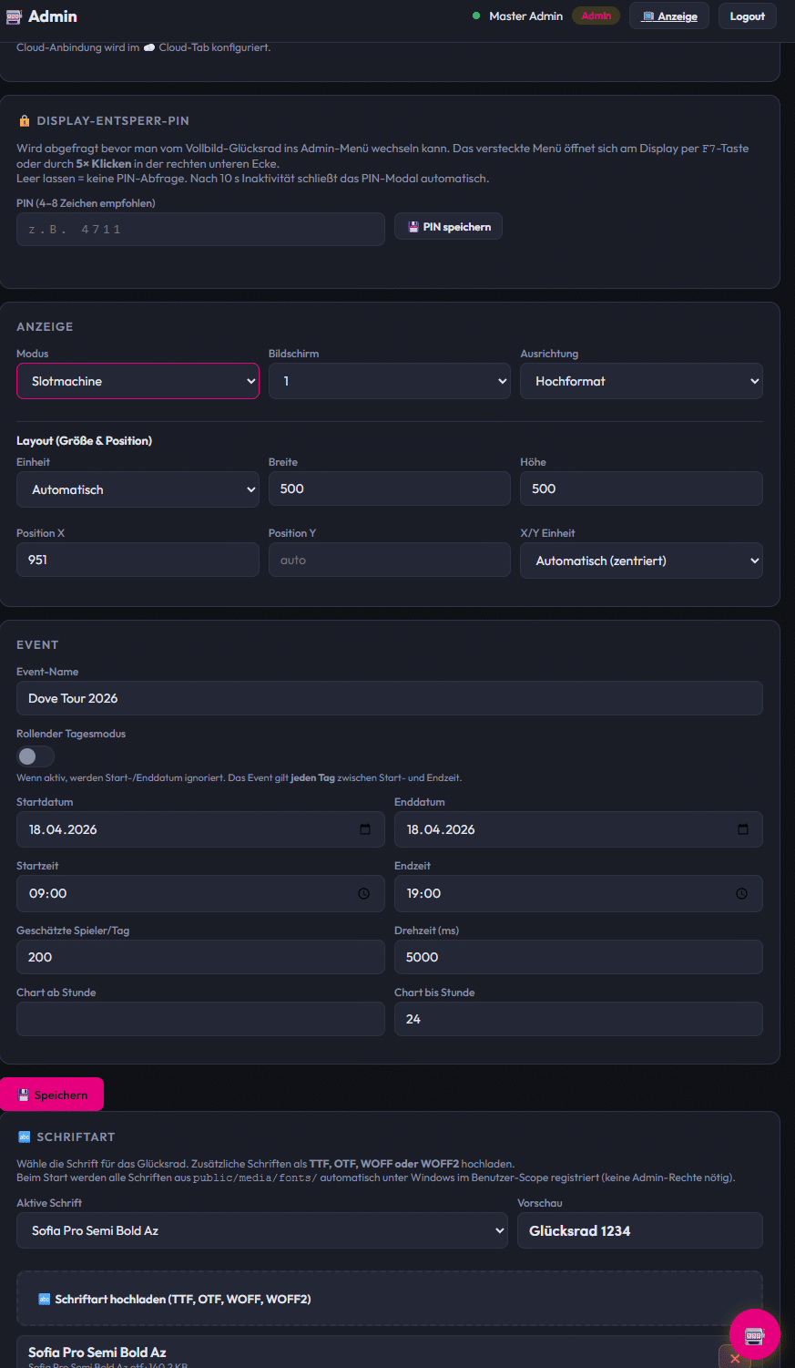Open the Aktive Schrift font dropdown
Screen dimensions: 795x1368
pyautogui.click(x=262, y=1230)
